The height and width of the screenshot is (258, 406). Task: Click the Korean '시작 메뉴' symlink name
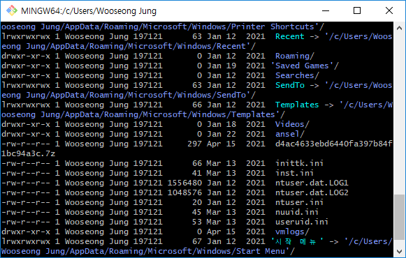(x=297, y=241)
